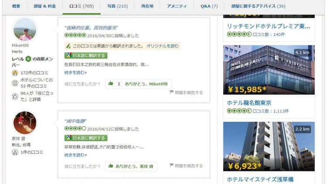
Task: Click rating bubbles of リッチモンドホテル
Action: [x=239, y=34]
